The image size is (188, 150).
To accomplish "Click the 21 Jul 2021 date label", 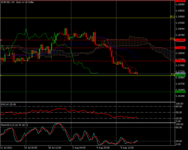I will 6,147.
